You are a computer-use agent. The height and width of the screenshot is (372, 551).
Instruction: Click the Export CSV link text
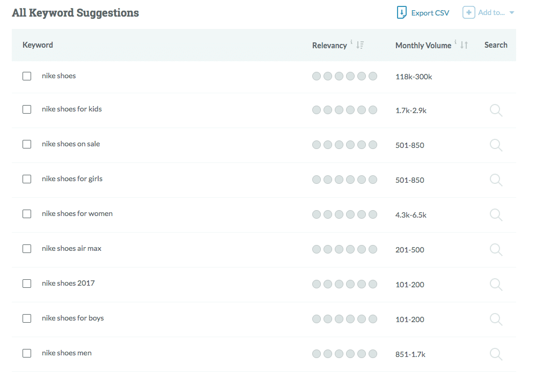[x=430, y=13]
